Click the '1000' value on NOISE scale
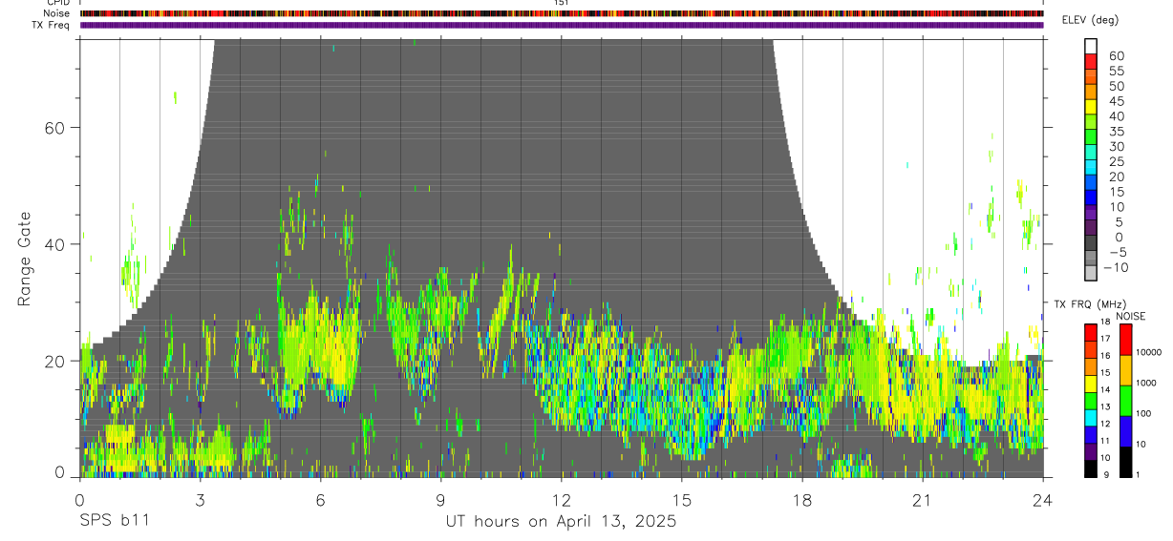The width and height of the screenshot is (1173, 541). [x=1147, y=383]
